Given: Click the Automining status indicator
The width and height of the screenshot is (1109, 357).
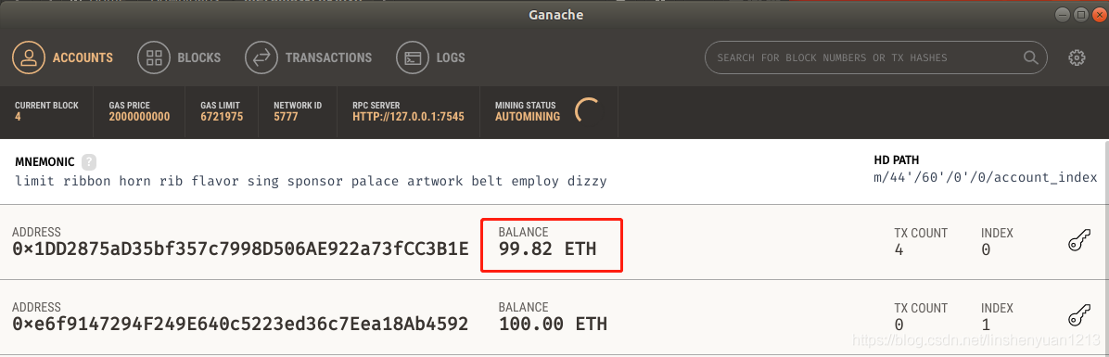Looking at the screenshot, I should click(527, 117).
